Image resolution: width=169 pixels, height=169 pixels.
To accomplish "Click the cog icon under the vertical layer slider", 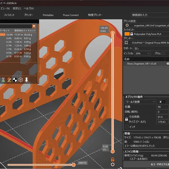I will coord(112,164).
